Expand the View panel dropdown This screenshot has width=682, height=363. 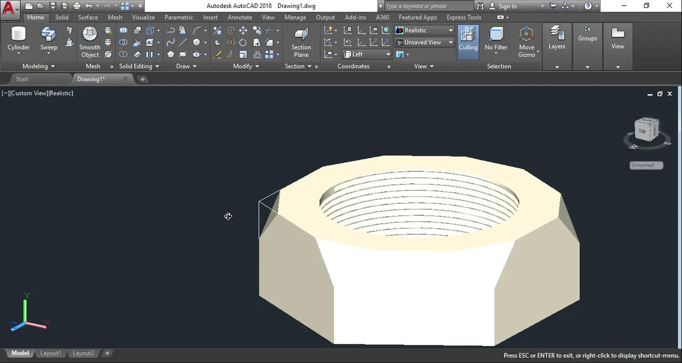(x=424, y=66)
